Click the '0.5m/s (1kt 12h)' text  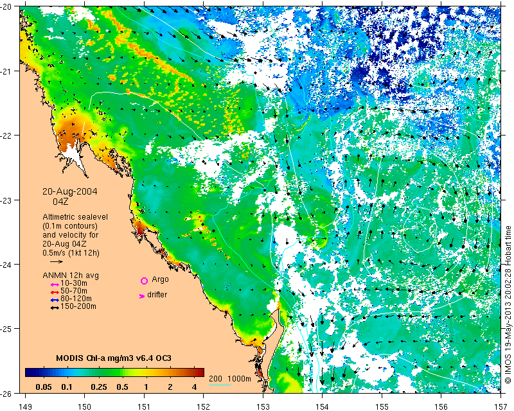[71, 253]
